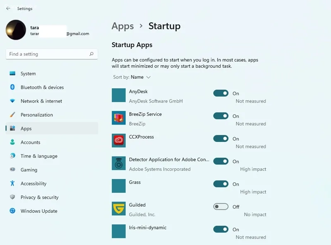This screenshot has width=331, height=245.
Task: Click the Adobe Detector Application icon
Action: point(119,163)
